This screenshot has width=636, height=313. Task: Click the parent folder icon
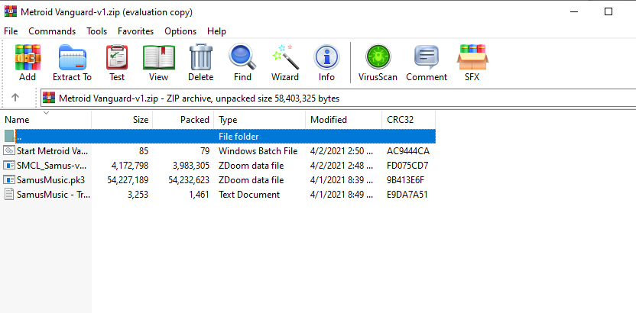coord(9,136)
